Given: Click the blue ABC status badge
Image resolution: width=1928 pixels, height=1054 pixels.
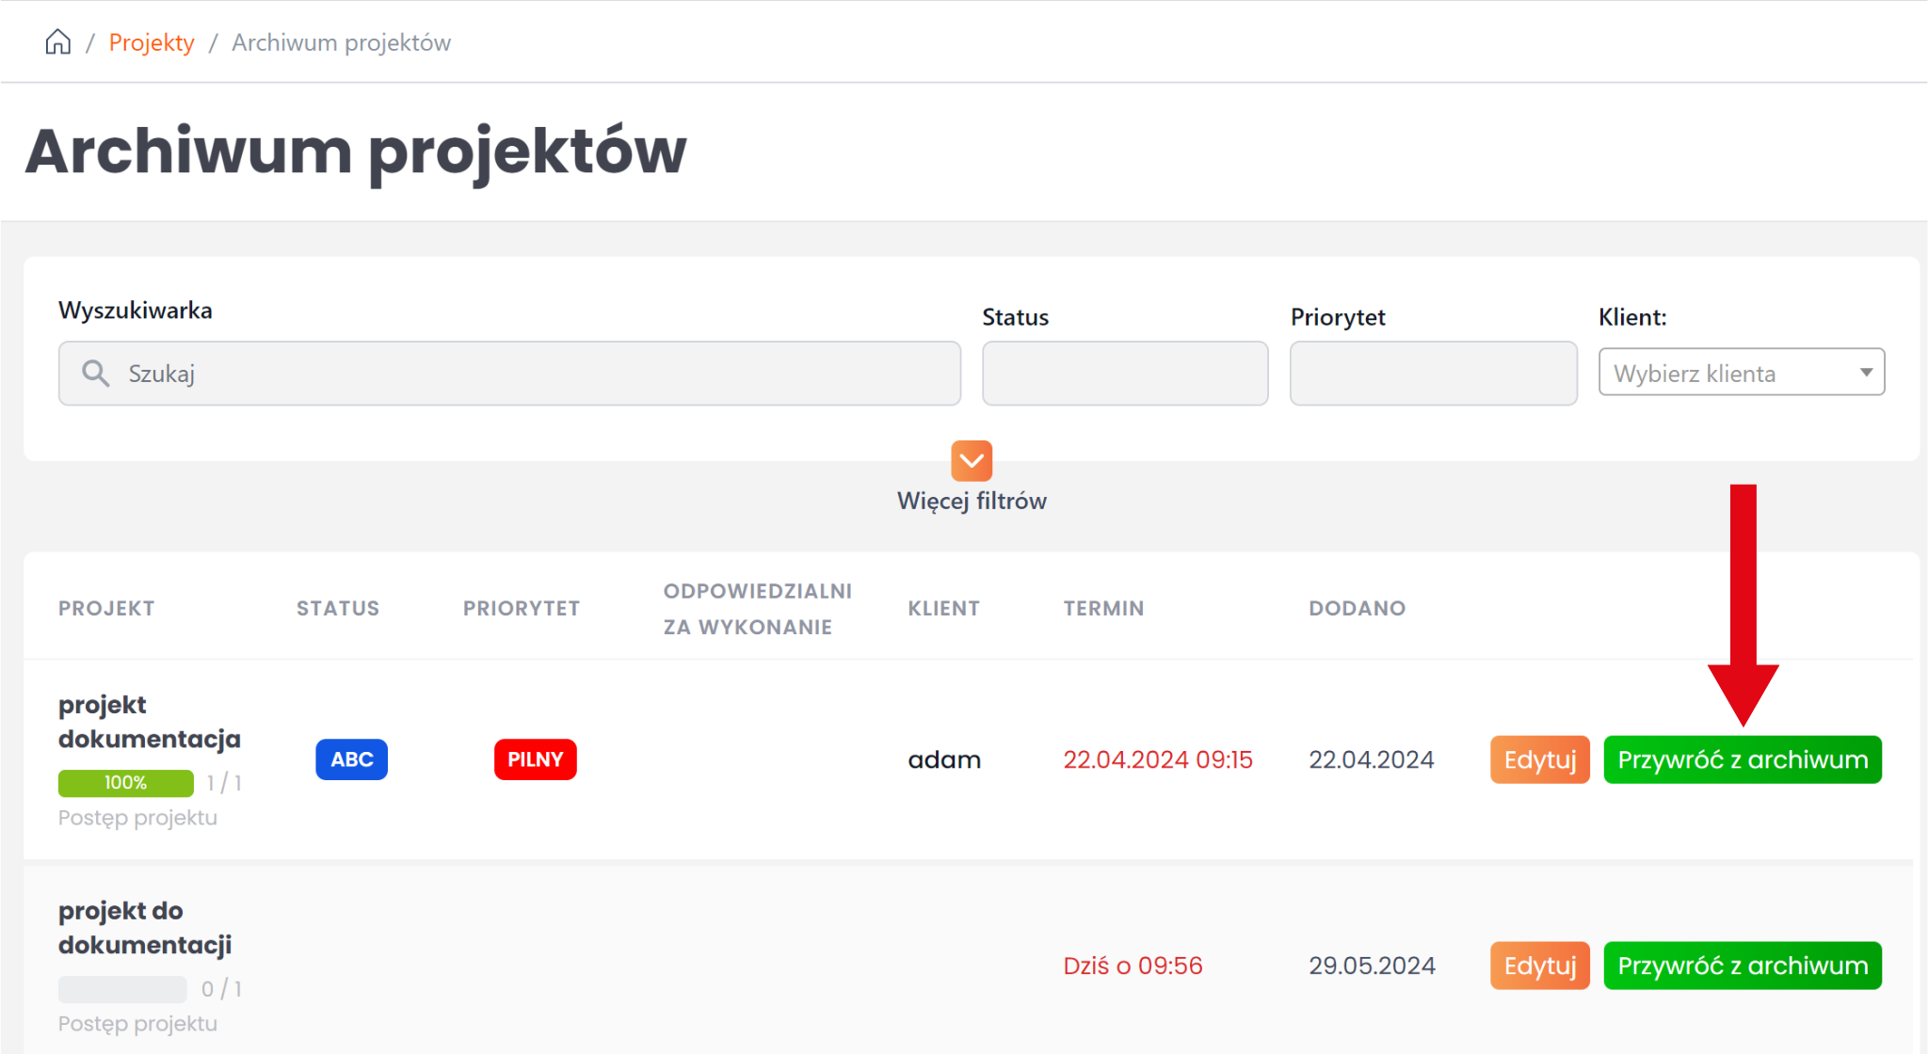Looking at the screenshot, I should click(x=351, y=759).
